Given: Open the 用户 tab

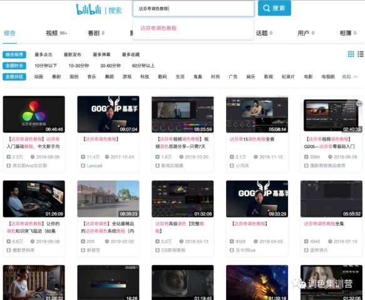Looking at the screenshot, I should point(306,33).
